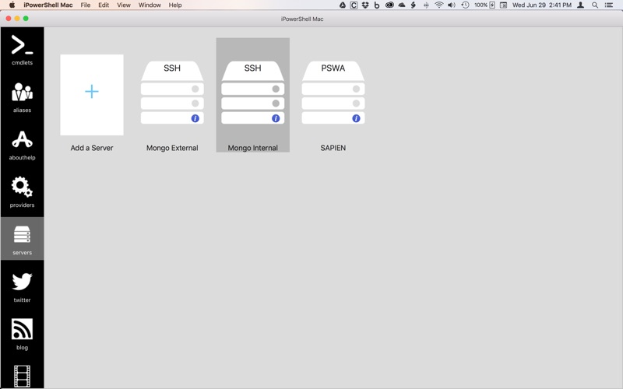Open the aliases sidebar section
This screenshot has height=389, width=623.
click(23, 98)
